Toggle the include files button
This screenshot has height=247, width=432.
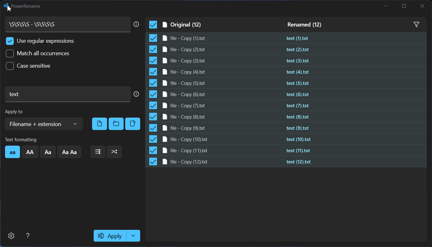point(100,124)
